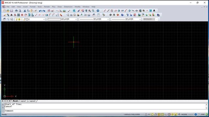Screen dimensions: 209x117
Task: Toggle MODEL space in status bar
Action: [x=184, y=114]
